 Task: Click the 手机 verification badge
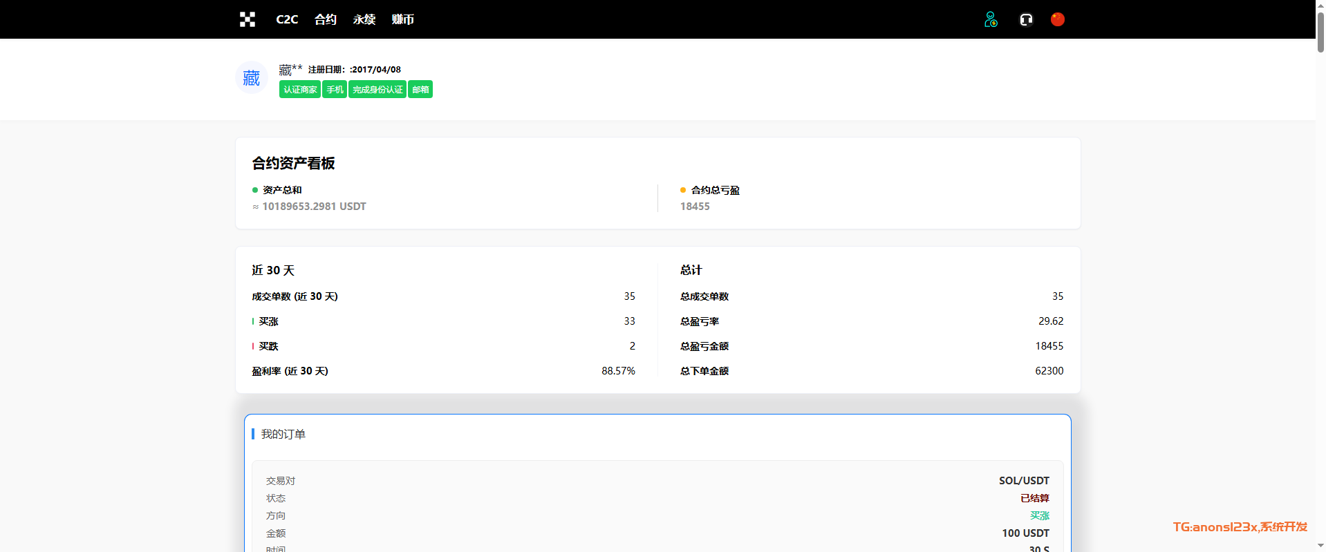click(x=335, y=90)
